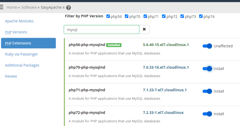Clear the mysql search with X button
This screenshot has height=126, width=240.
pos(144,29)
